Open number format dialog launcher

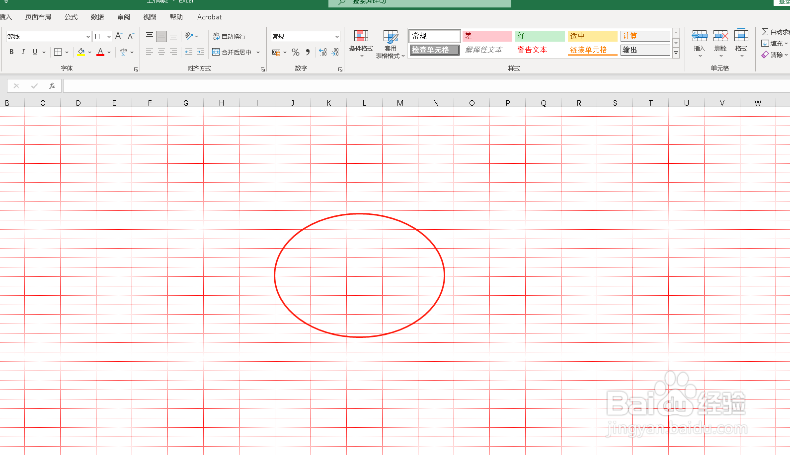340,69
